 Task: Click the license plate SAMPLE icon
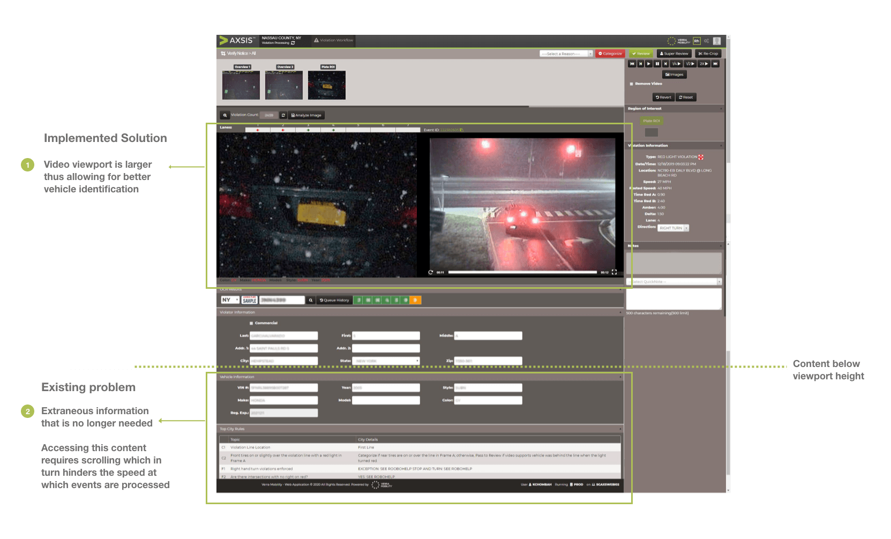pyautogui.click(x=250, y=300)
